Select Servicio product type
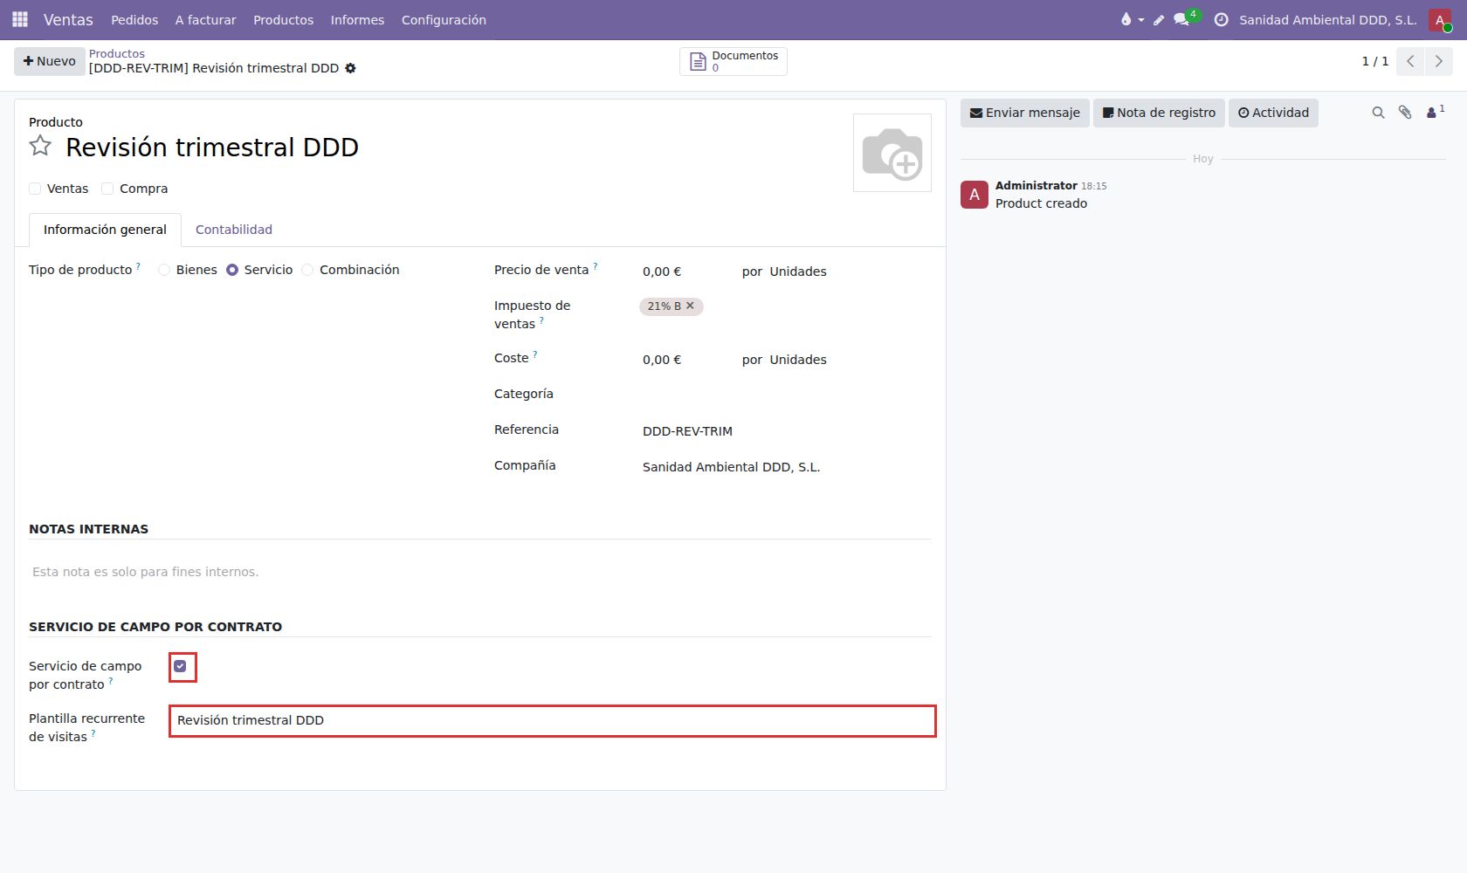The width and height of the screenshot is (1467, 873). tap(232, 270)
